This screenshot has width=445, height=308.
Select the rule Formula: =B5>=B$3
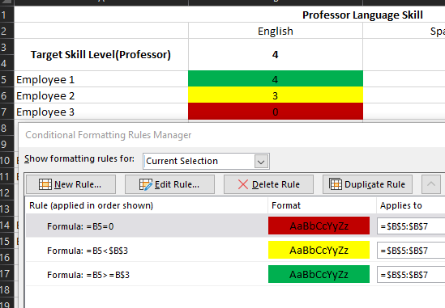pos(147,275)
